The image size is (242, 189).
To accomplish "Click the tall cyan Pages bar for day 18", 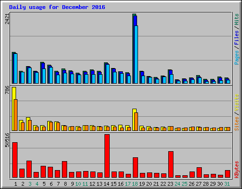I will (136, 54).
